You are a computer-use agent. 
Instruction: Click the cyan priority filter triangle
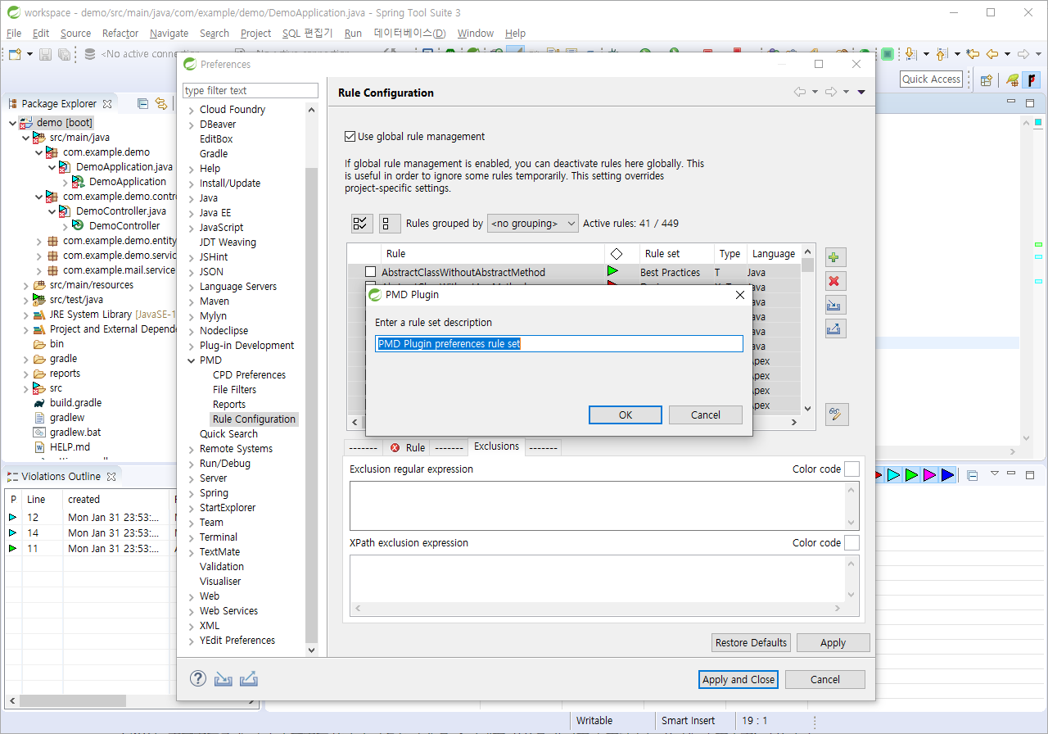tap(894, 475)
